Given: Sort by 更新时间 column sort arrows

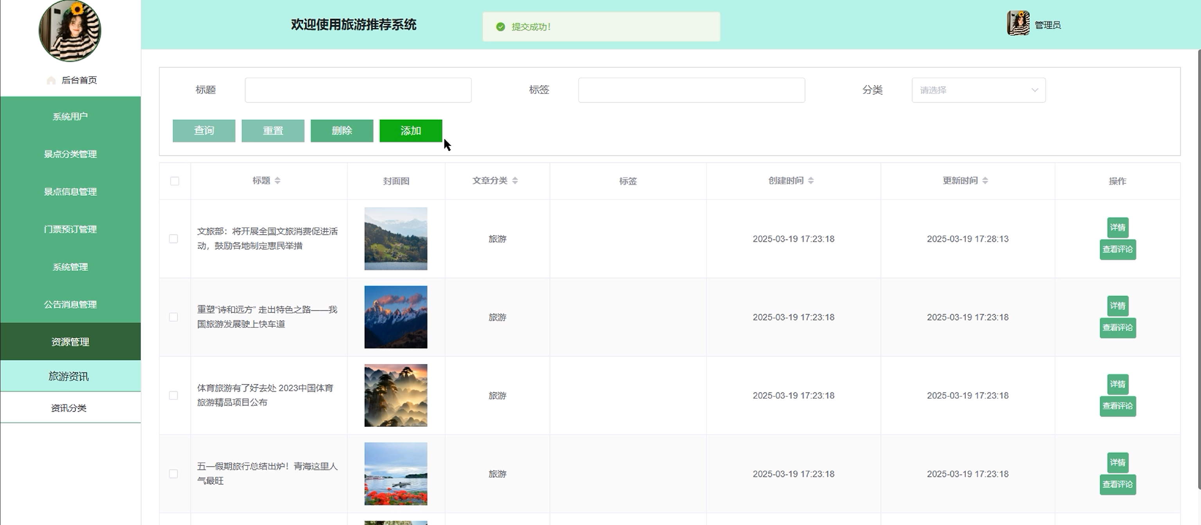Looking at the screenshot, I should point(985,180).
